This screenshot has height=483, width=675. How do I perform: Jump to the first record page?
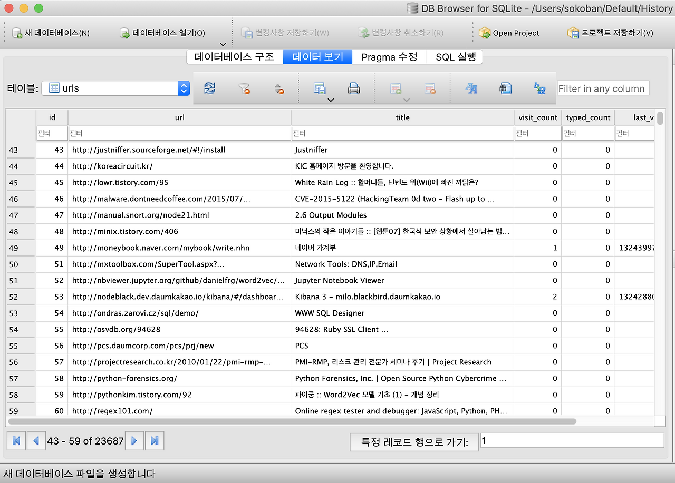click(16, 440)
